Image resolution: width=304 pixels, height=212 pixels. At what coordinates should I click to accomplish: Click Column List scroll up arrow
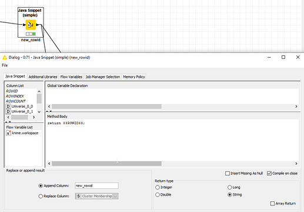(x=39, y=91)
